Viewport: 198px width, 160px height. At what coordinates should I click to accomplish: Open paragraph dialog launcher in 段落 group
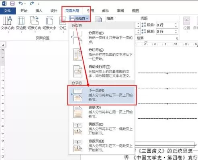pyautogui.click(x=177, y=38)
